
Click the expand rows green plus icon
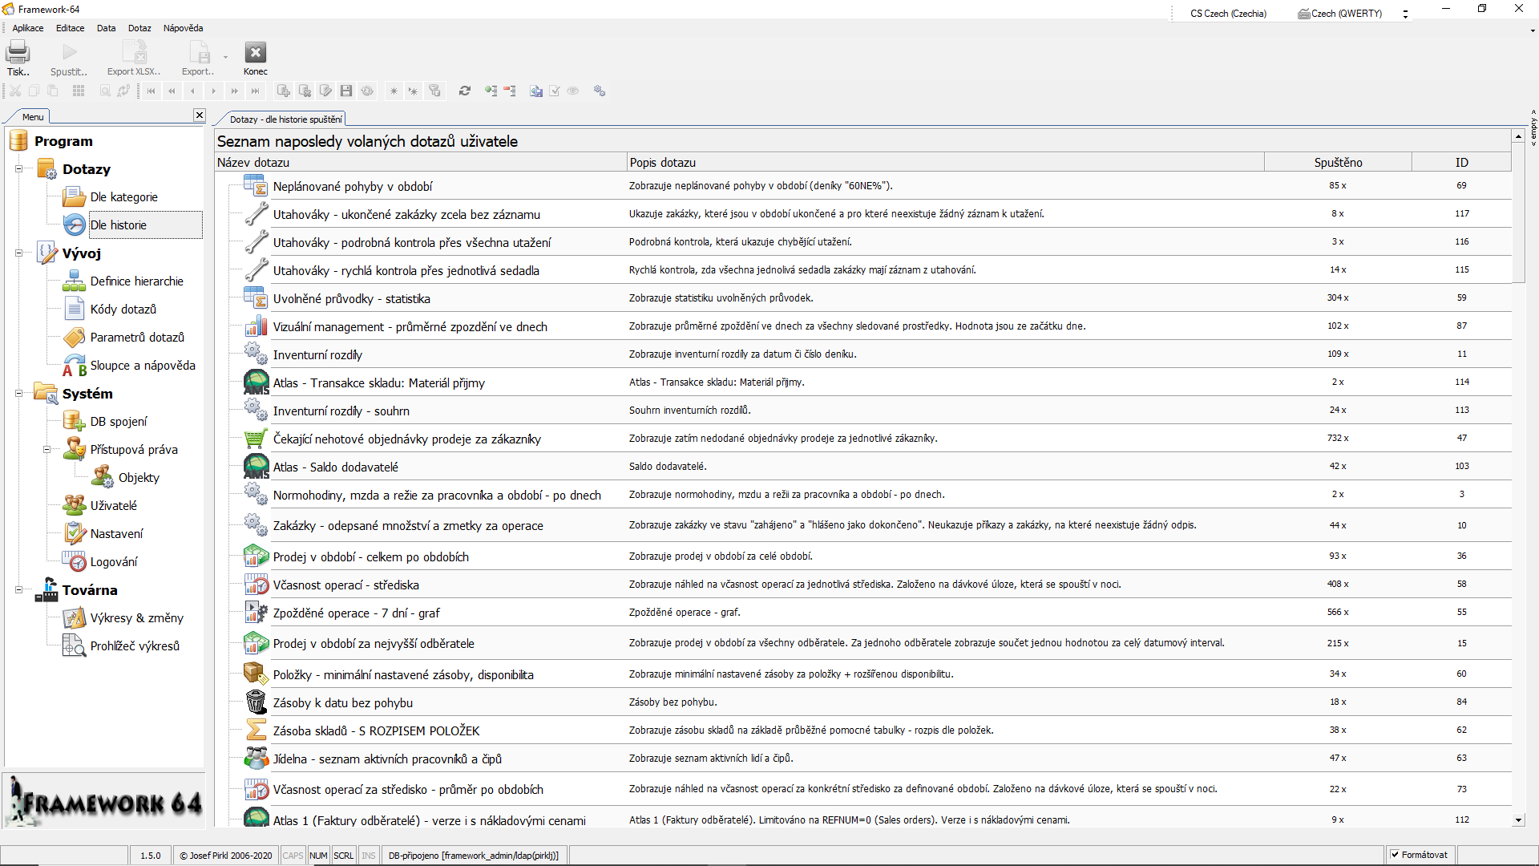(x=491, y=91)
